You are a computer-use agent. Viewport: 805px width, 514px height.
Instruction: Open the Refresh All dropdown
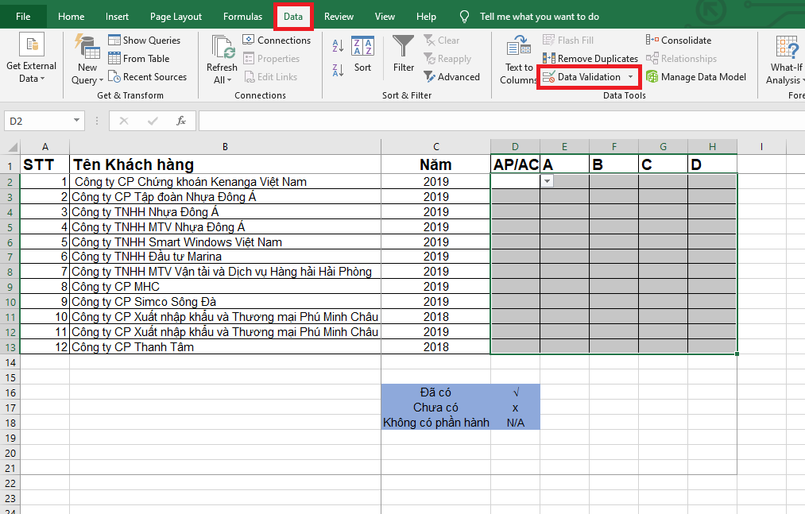222,79
